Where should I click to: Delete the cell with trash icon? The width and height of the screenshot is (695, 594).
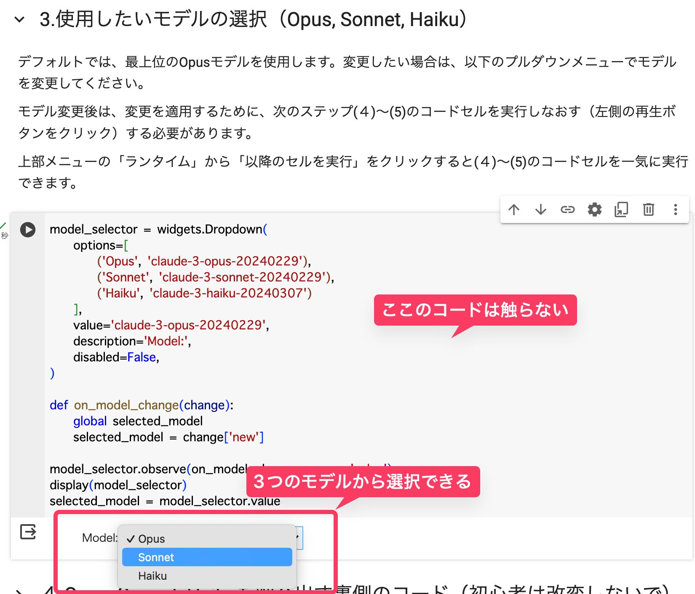click(x=648, y=209)
